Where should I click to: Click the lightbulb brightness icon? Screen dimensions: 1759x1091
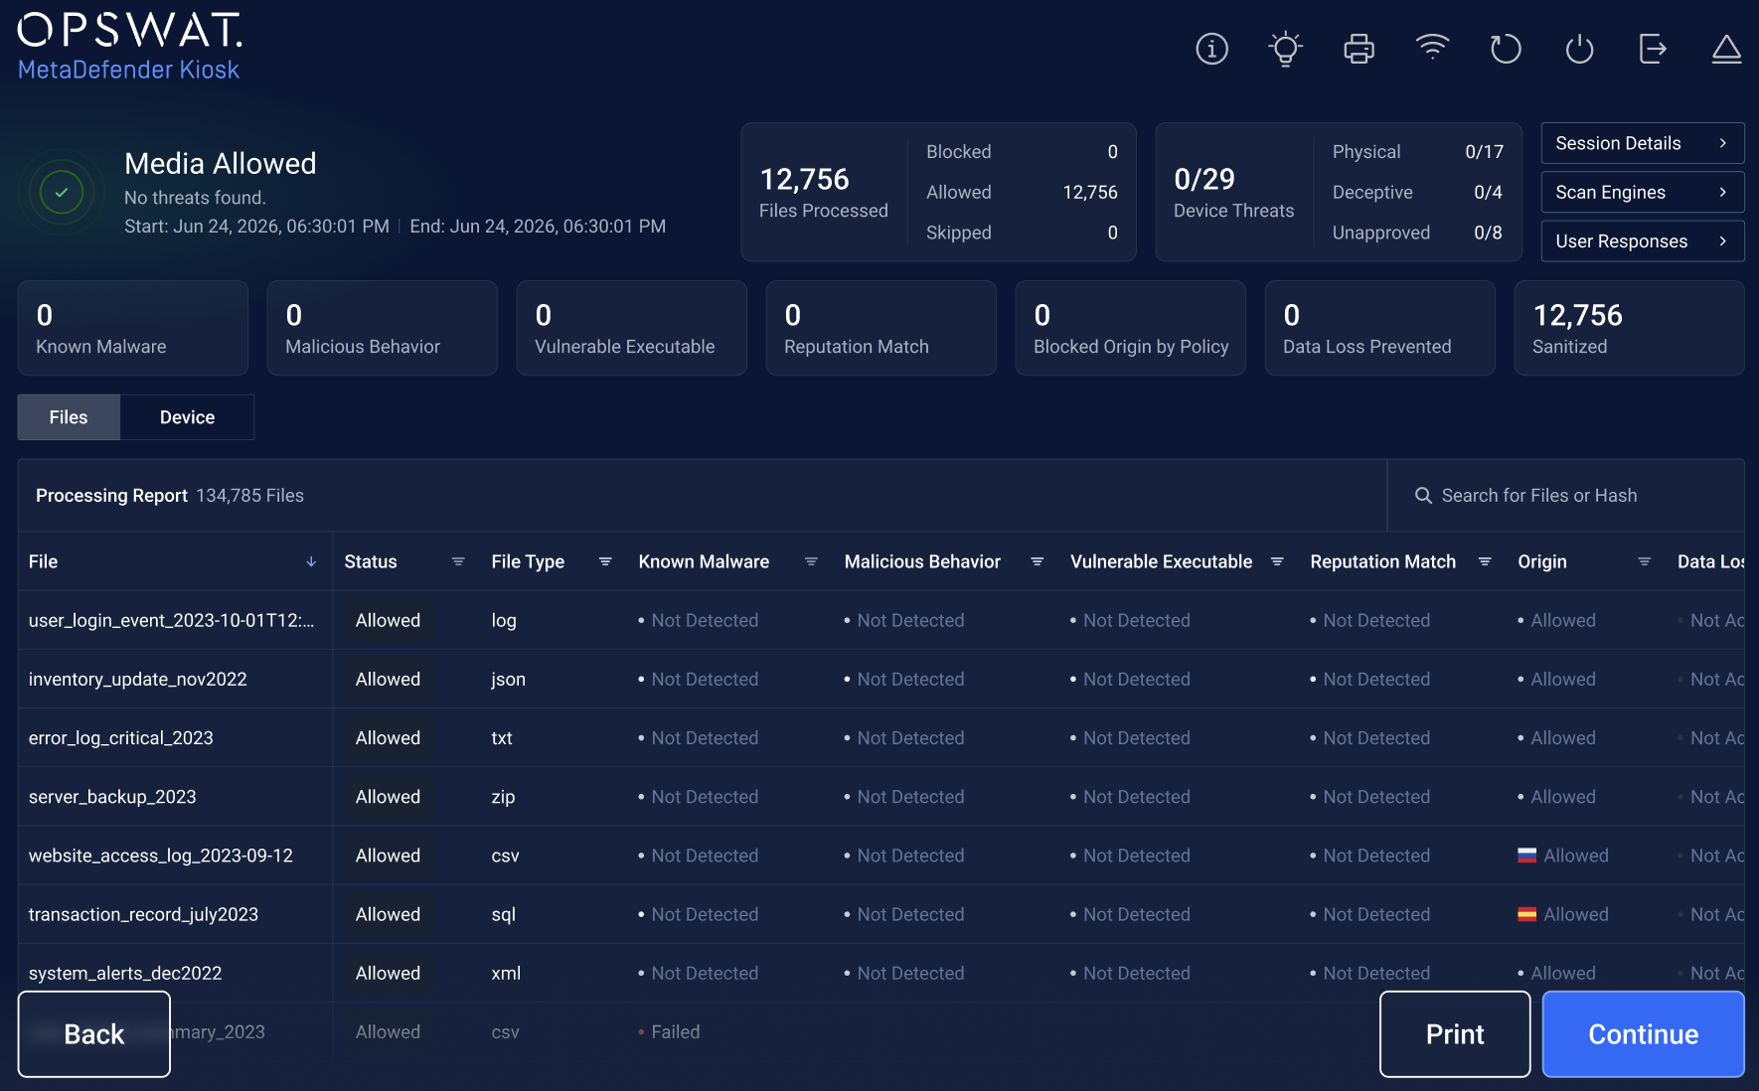click(x=1285, y=48)
